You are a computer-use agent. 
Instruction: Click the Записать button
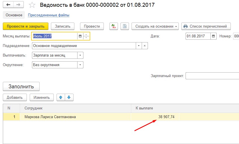63,26
